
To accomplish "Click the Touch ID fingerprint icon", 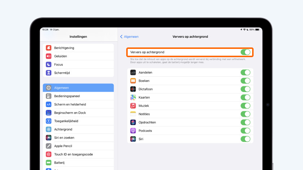I will point(48,154).
